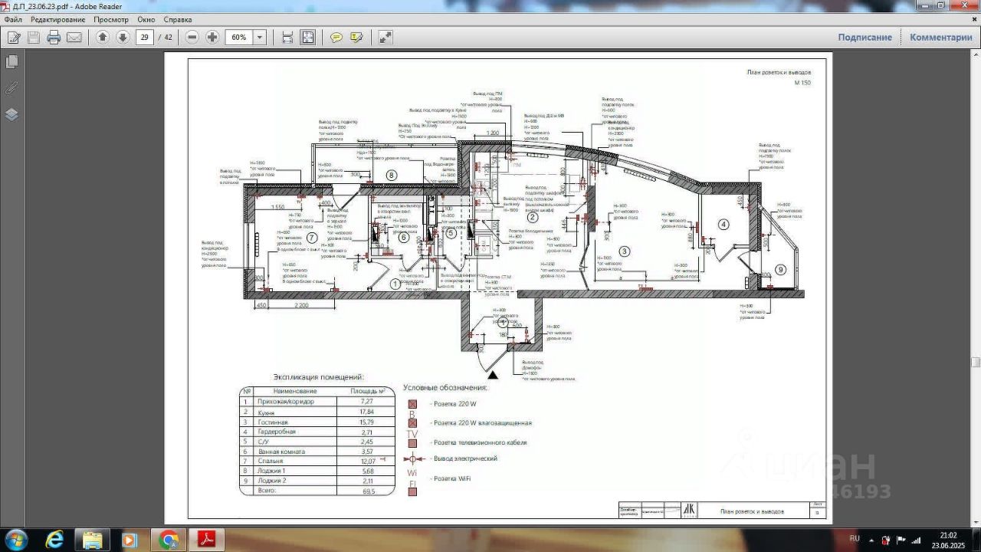Open the Файл menu
This screenshot has height=552, width=981.
point(13,19)
